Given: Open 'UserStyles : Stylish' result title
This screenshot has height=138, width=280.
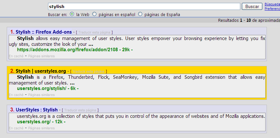Looking at the screenshot, I should click(x=37, y=110).
